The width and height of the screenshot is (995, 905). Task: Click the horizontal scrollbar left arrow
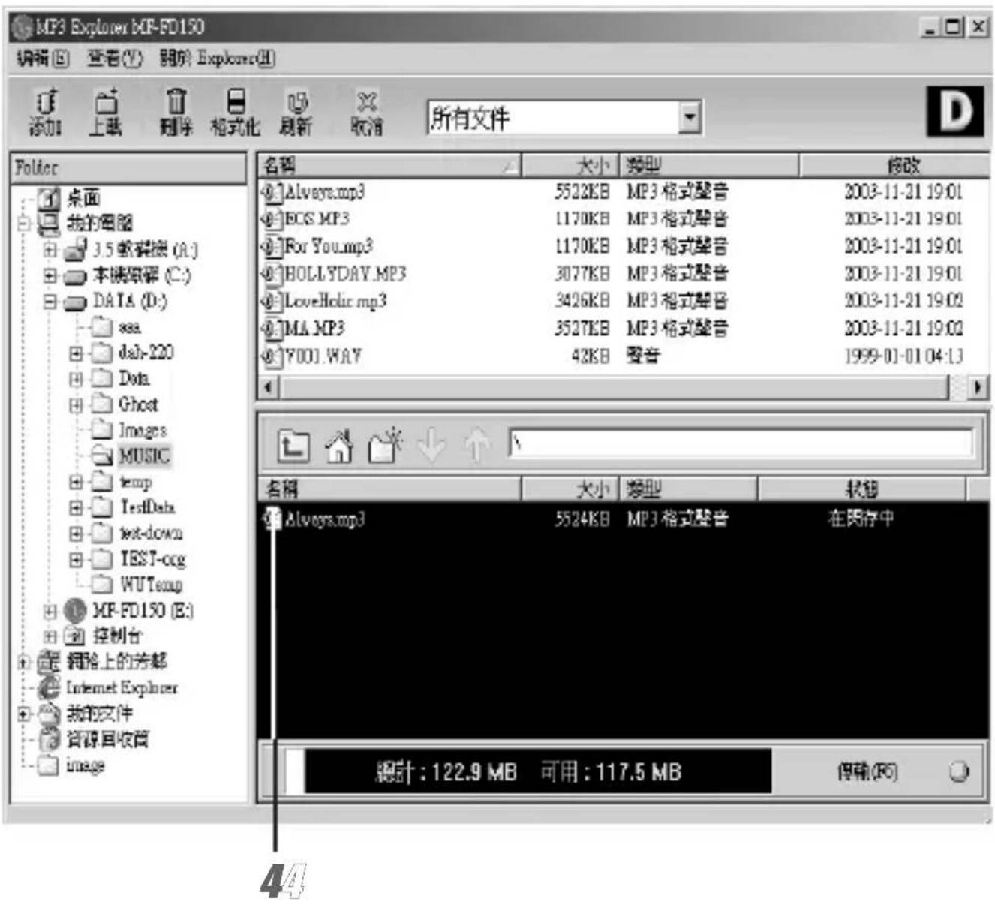tap(269, 388)
